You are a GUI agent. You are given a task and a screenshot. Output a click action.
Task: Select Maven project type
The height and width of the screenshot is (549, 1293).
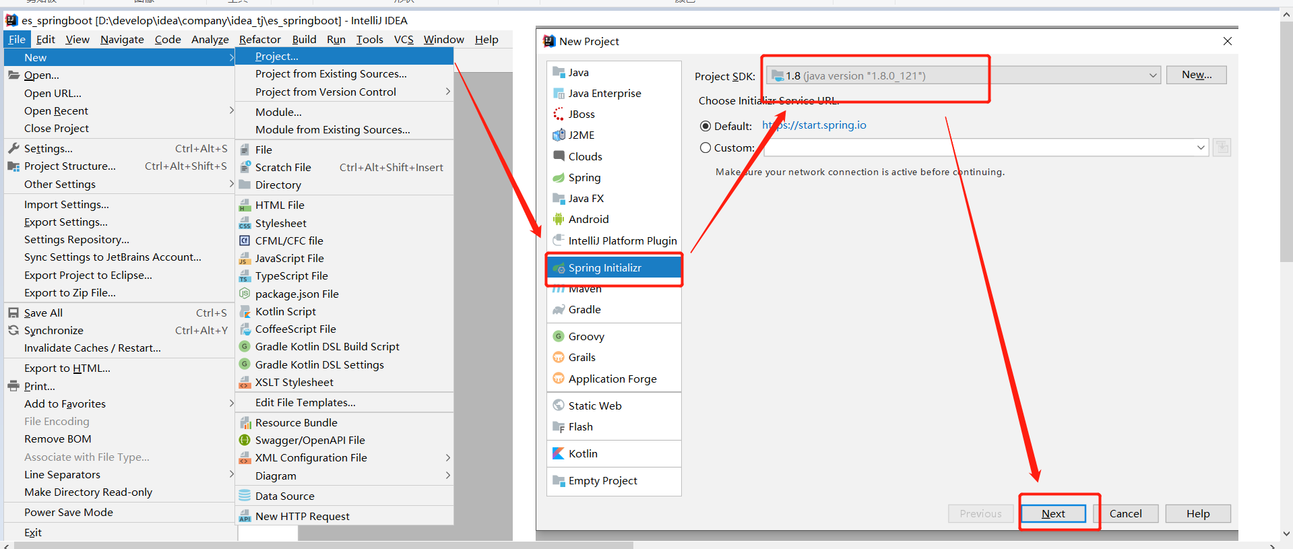coord(613,289)
